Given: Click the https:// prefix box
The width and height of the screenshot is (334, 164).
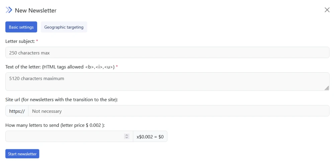Looking at the screenshot, I should [17, 111].
